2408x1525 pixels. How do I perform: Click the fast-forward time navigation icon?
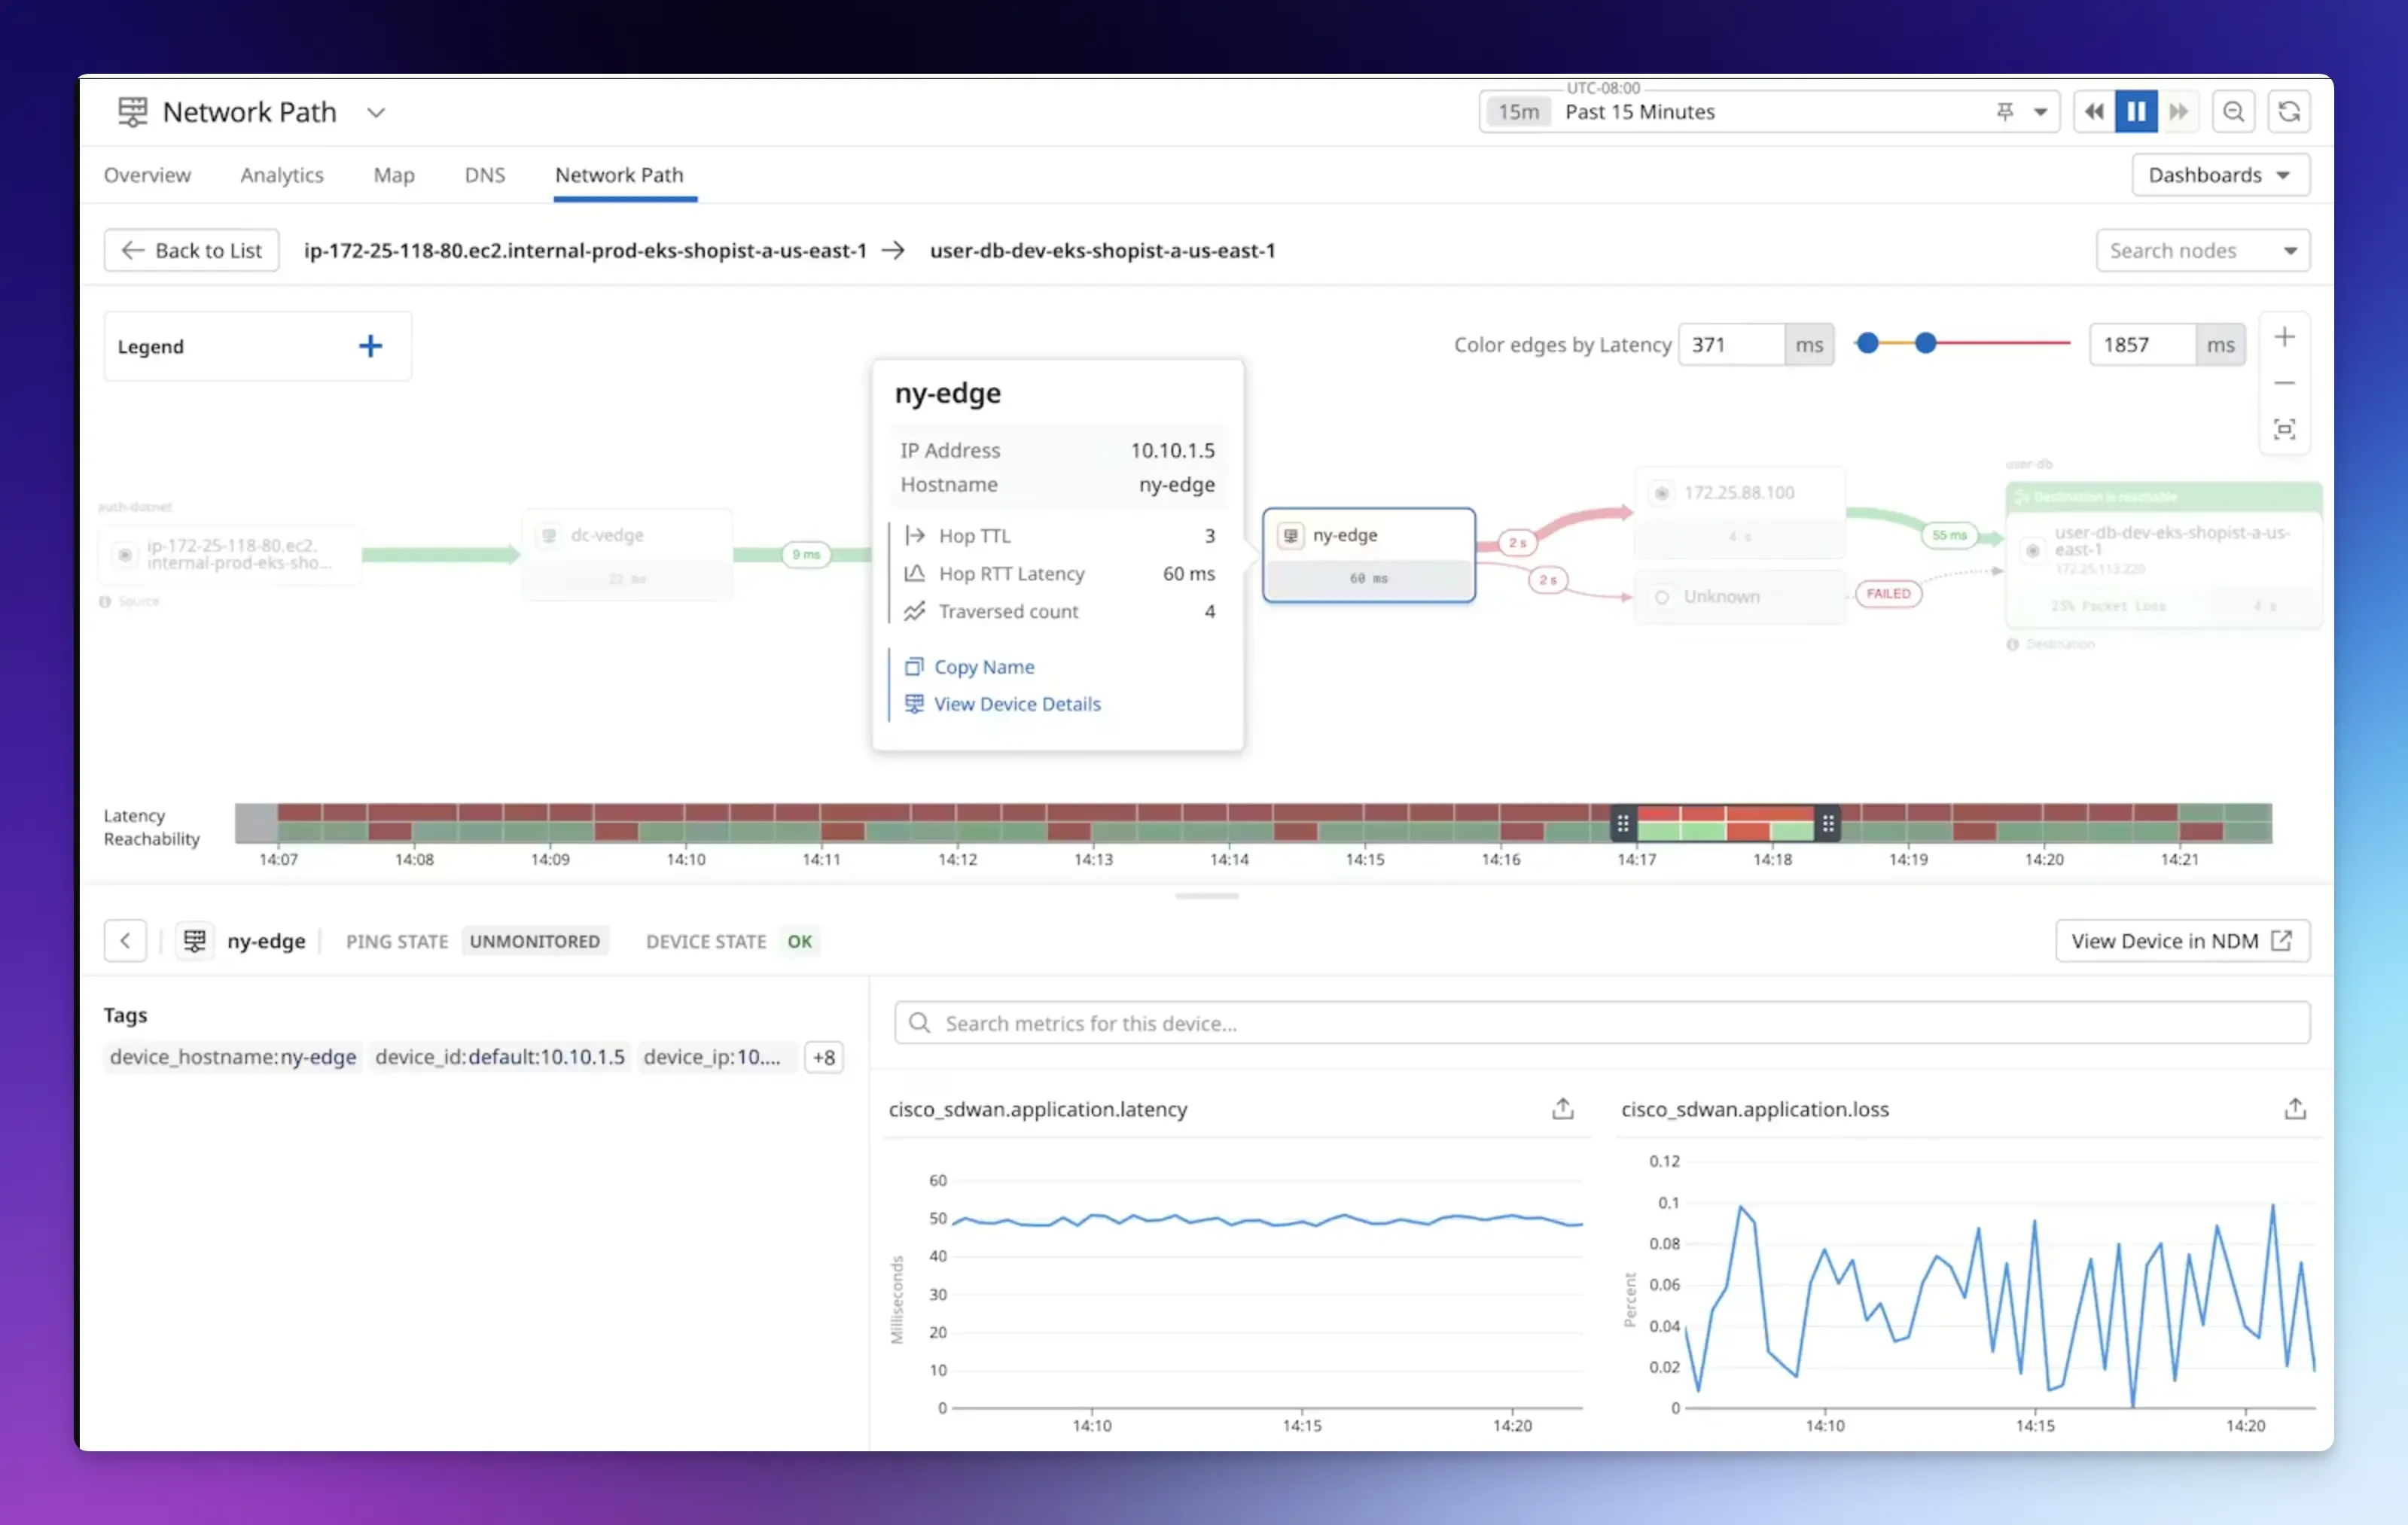point(2179,112)
